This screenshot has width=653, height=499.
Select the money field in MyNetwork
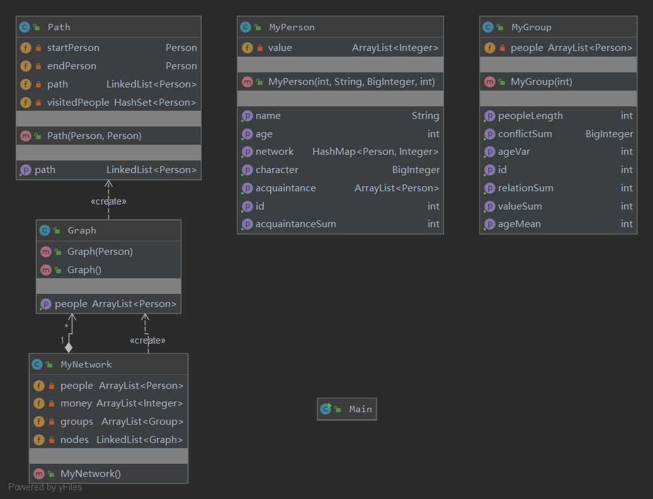(108, 403)
